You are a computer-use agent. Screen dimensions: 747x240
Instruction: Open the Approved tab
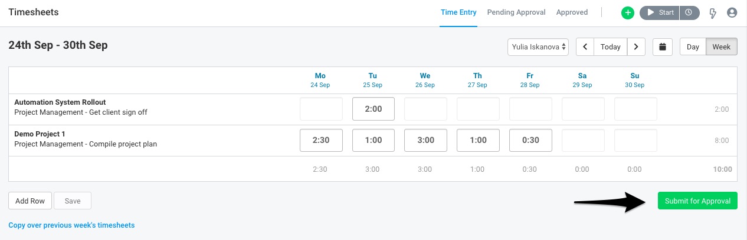(x=572, y=12)
